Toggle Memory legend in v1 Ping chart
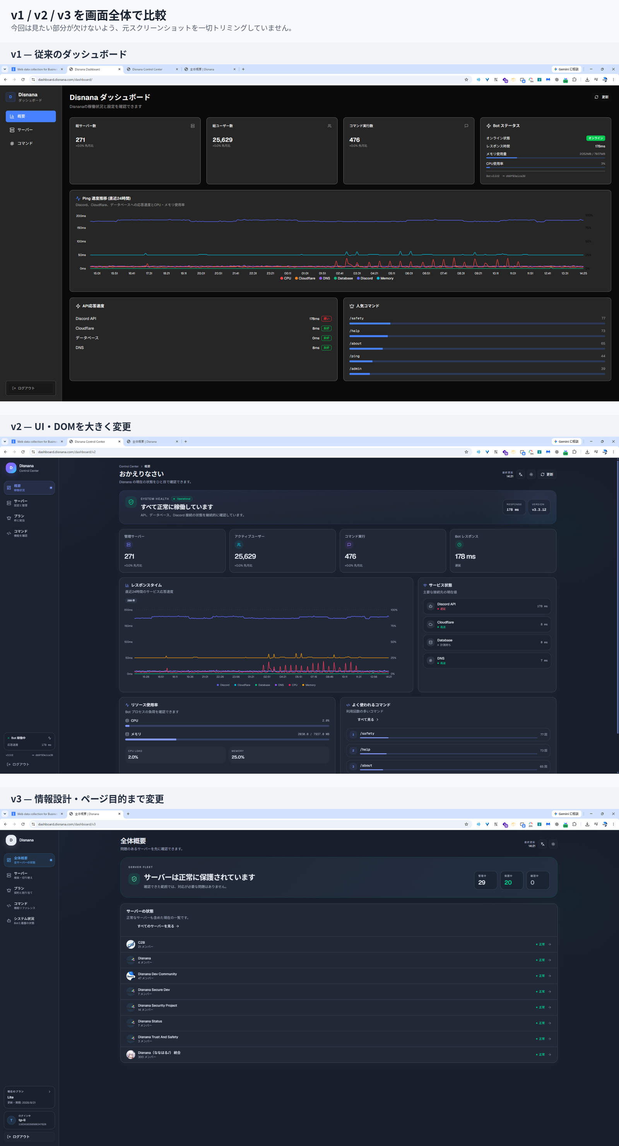Screen dimensions: 619x1146 click(385, 279)
